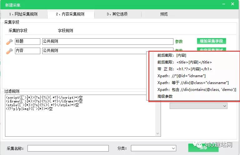Click the wrench icon beside 标题 field
The image size is (240, 155).
click(9, 42)
